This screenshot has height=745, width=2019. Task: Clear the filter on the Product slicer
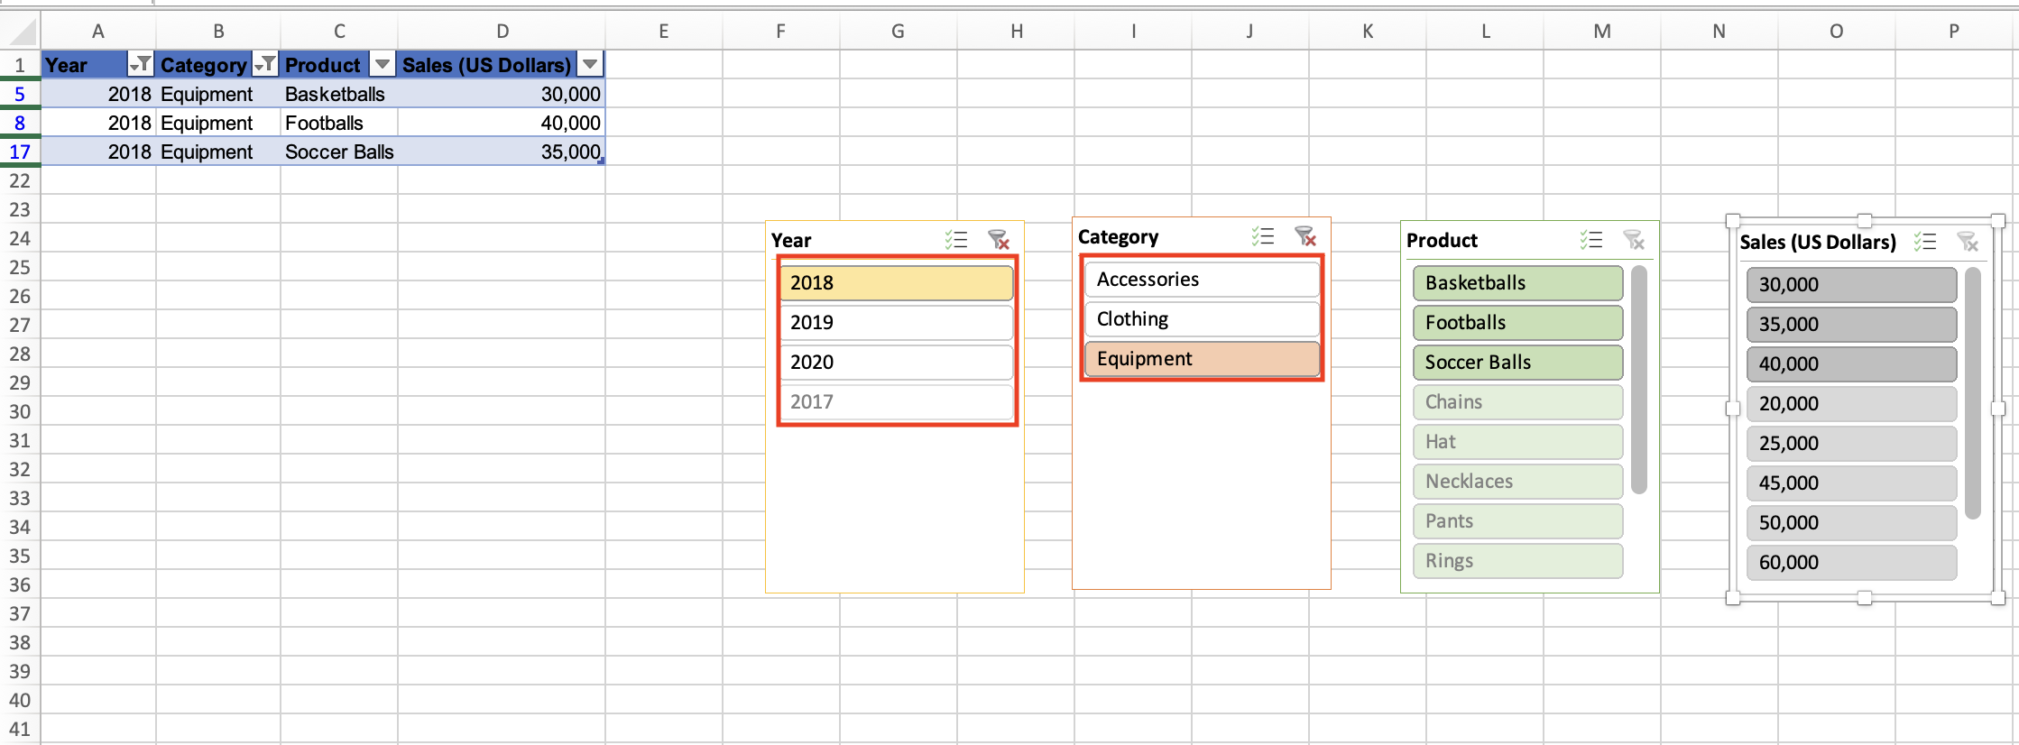(x=1635, y=240)
